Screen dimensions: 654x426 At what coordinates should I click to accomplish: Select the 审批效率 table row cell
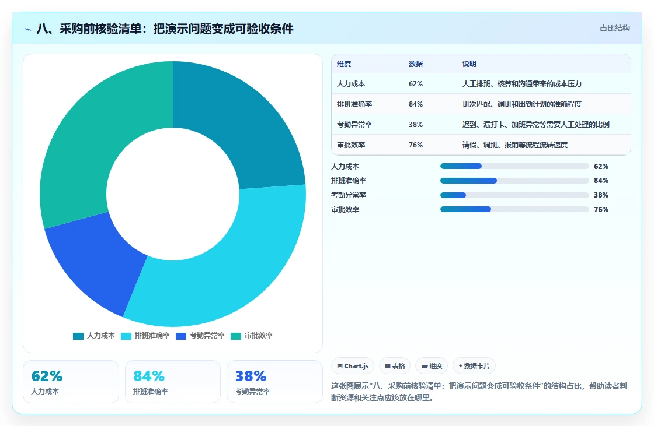pyautogui.click(x=351, y=145)
